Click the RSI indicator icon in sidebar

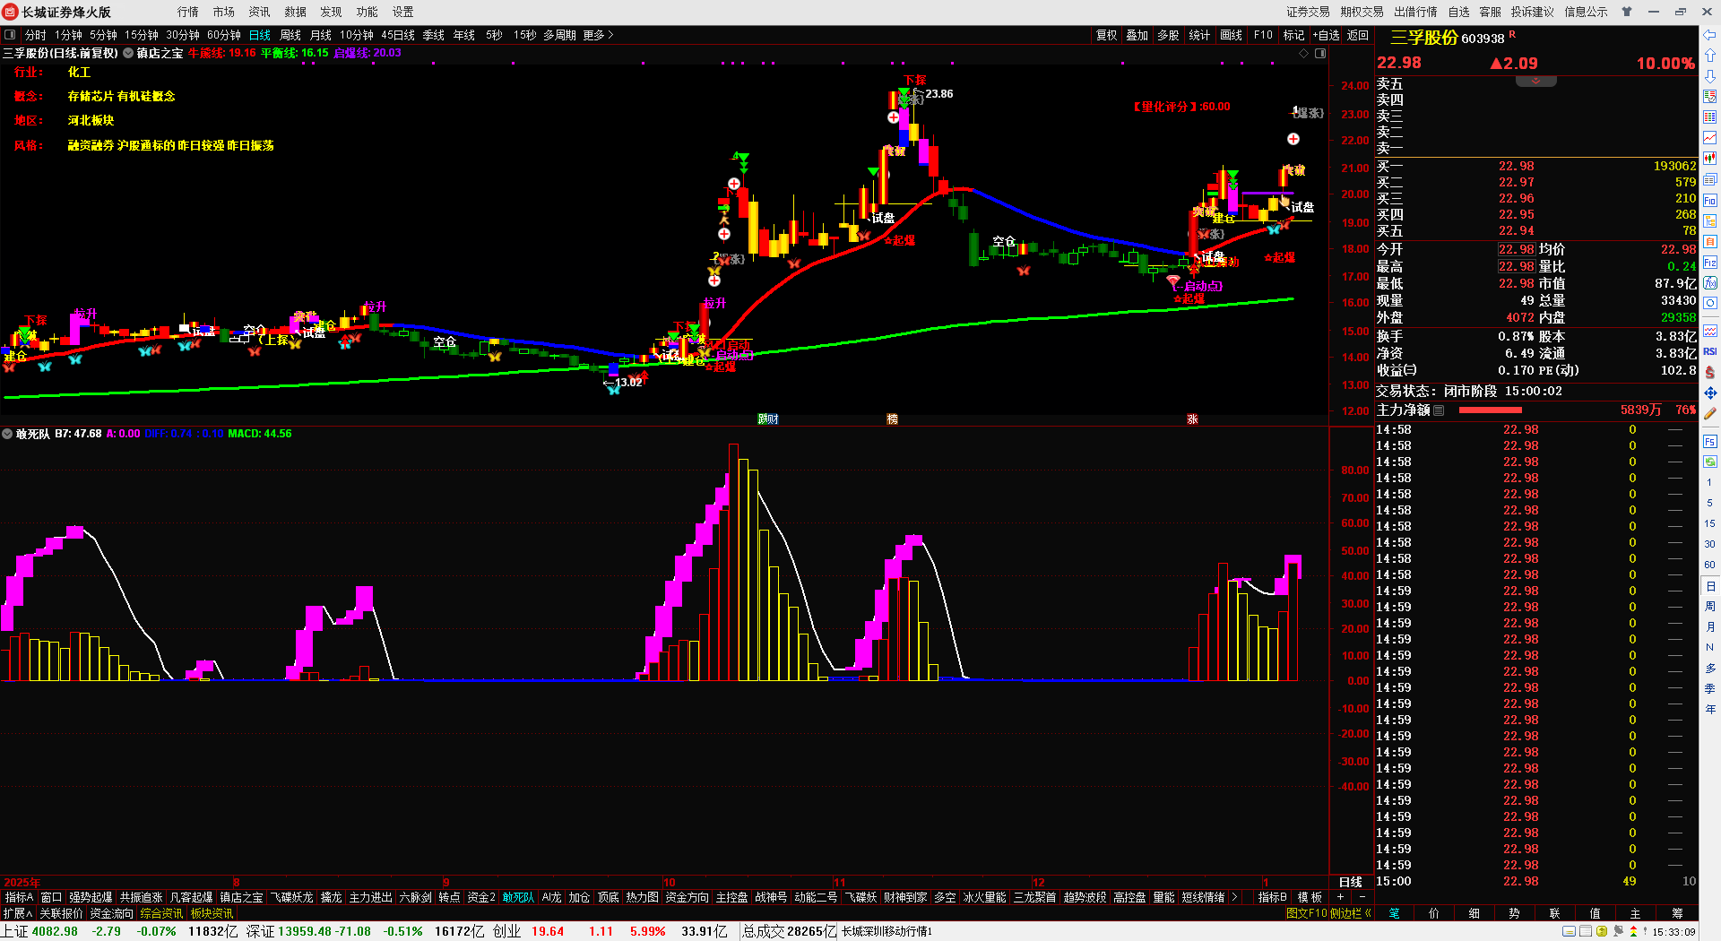[1710, 351]
